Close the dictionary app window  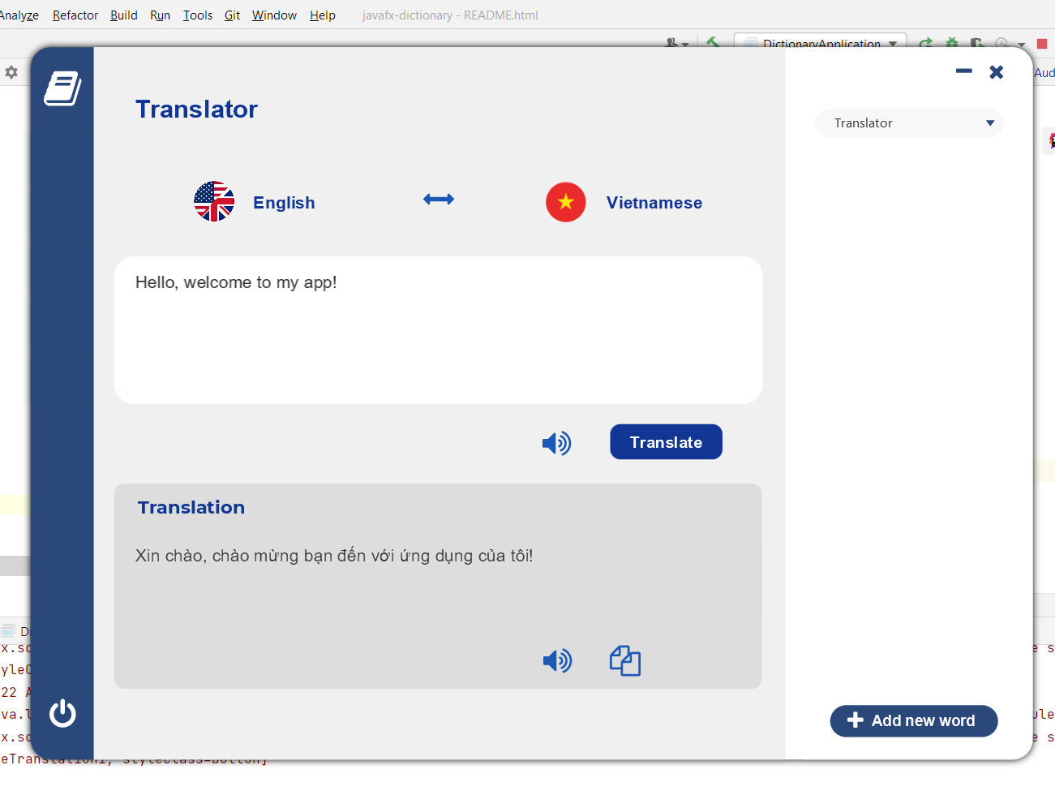click(x=997, y=72)
